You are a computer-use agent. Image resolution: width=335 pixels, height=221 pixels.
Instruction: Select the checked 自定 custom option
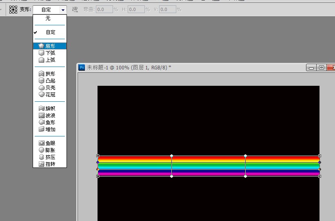[x=50, y=32]
